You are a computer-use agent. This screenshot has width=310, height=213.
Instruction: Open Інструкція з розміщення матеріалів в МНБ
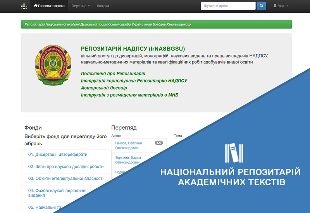click(129, 95)
